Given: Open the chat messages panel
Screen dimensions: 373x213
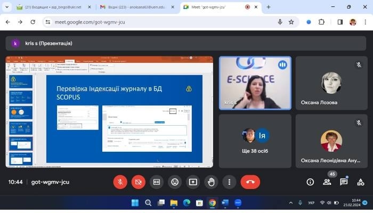Looking at the screenshot, I should (x=344, y=182).
